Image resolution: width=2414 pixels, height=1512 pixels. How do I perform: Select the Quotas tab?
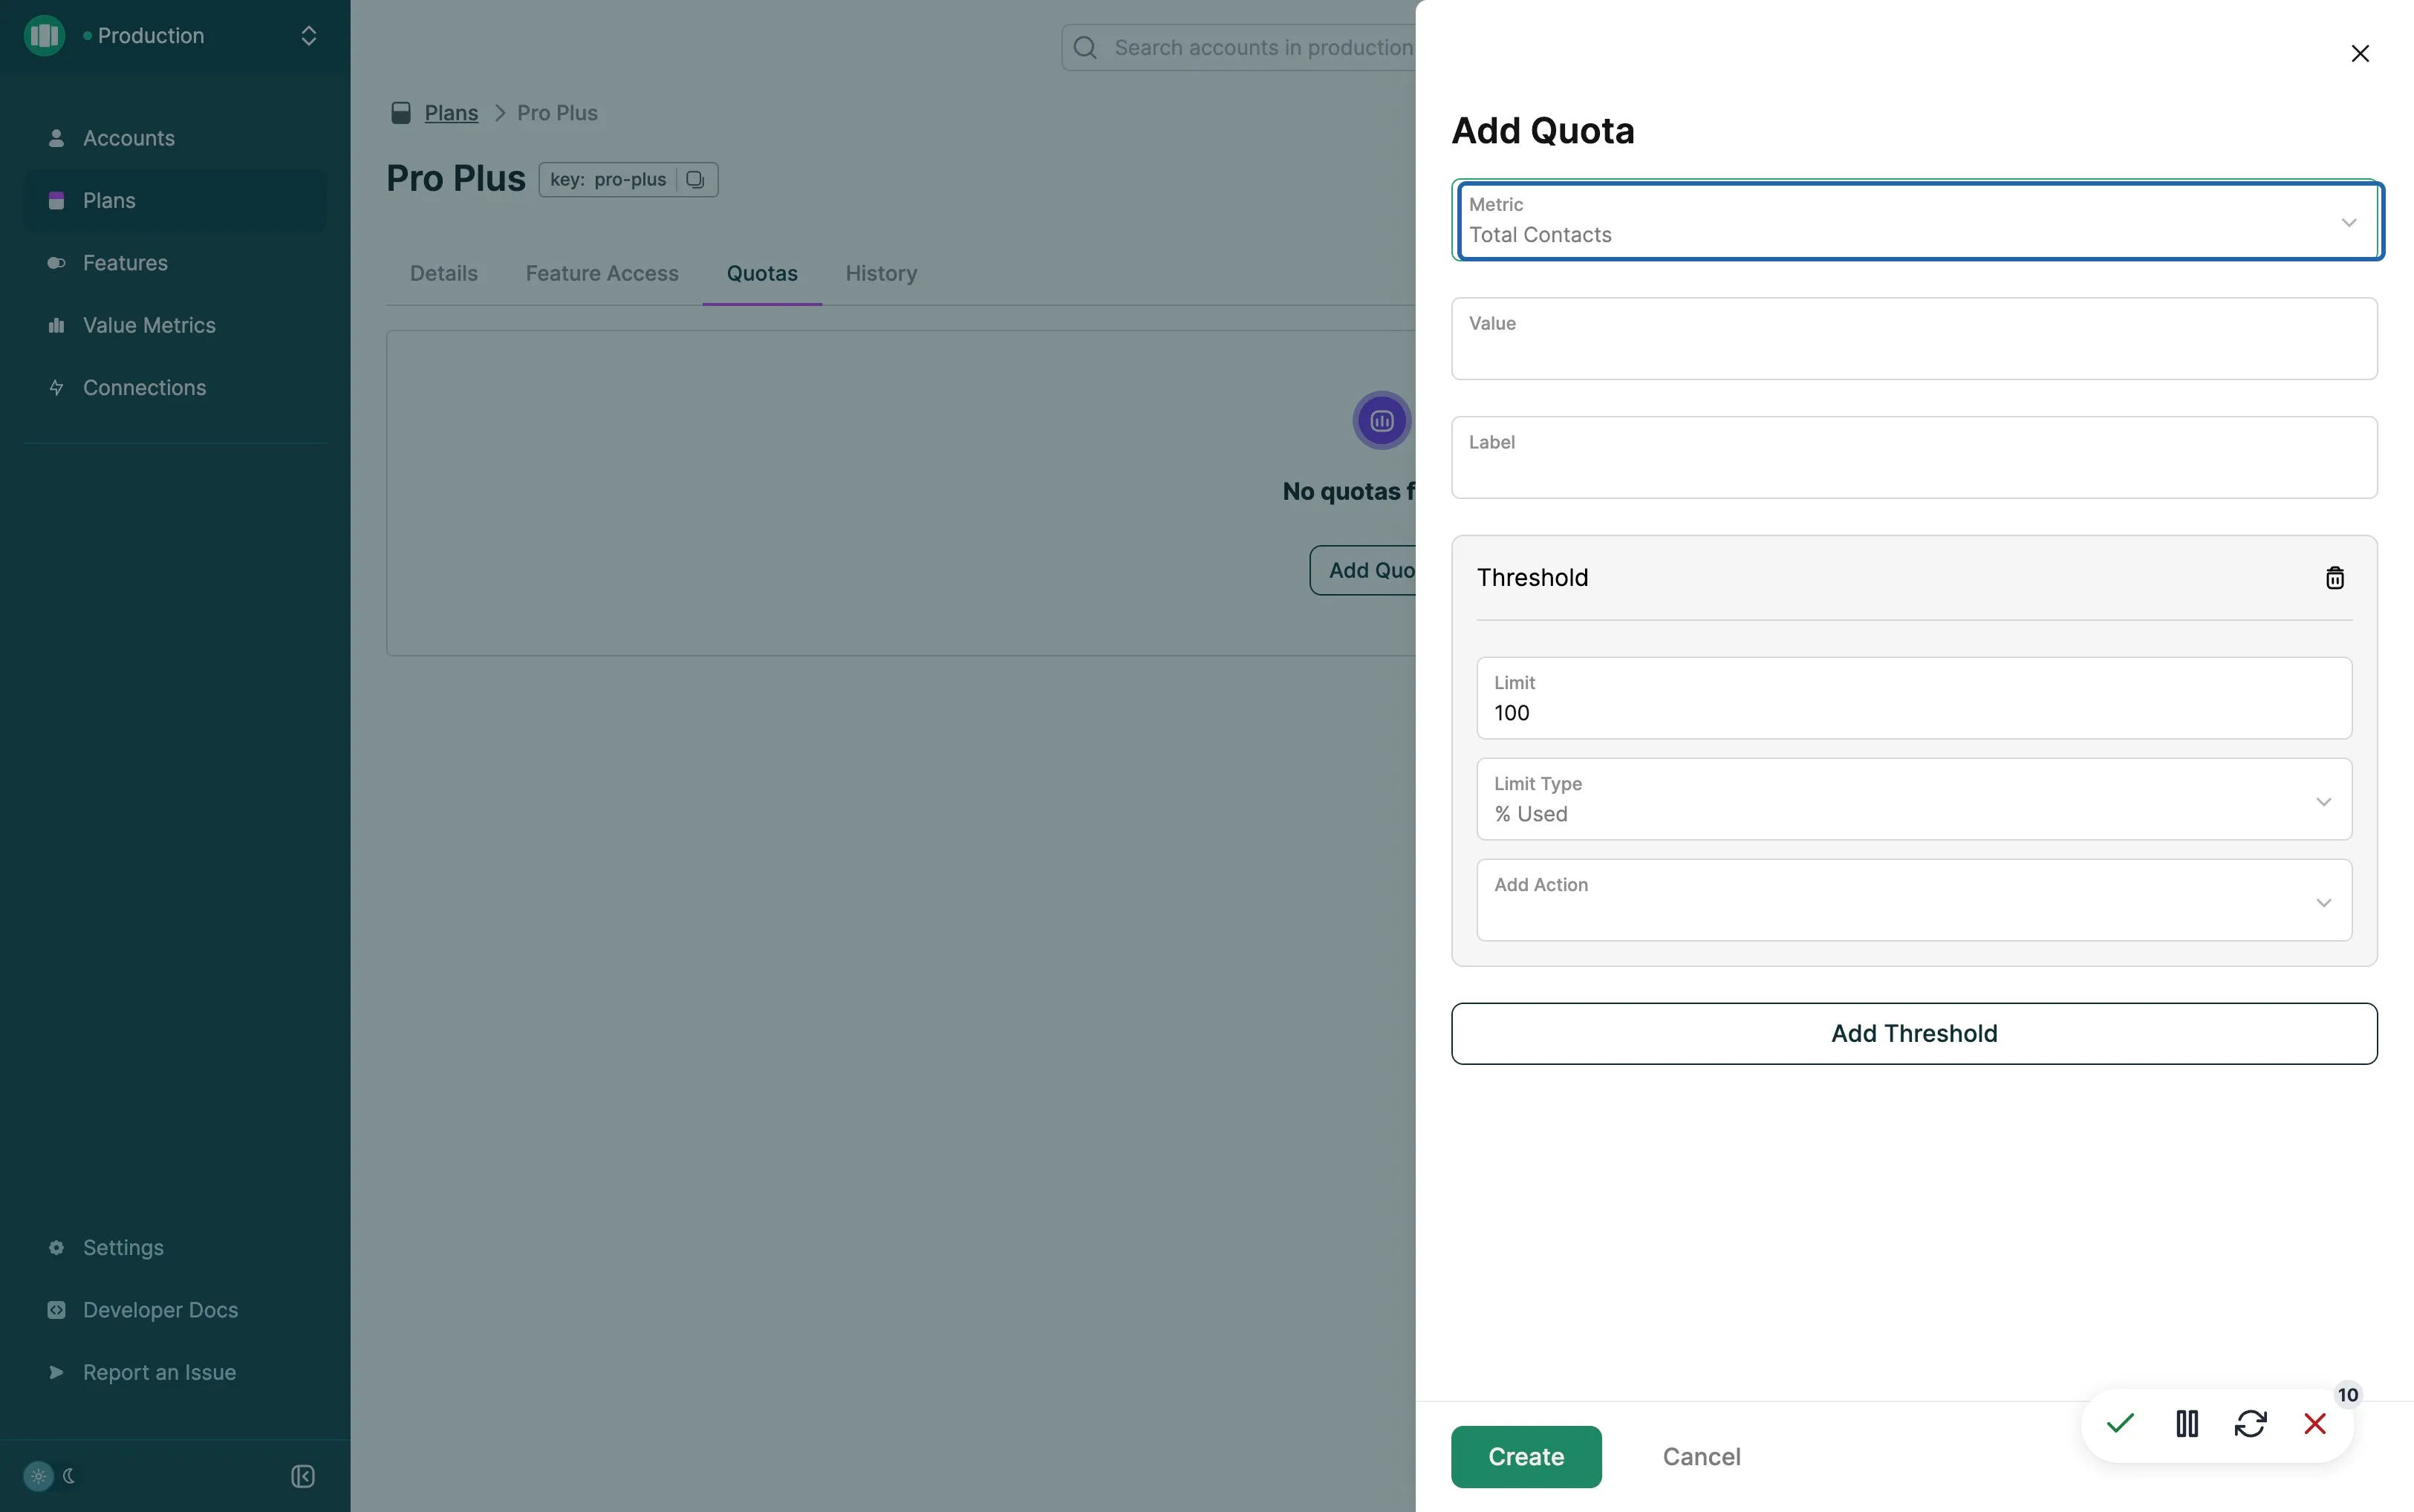tap(762, 274)
